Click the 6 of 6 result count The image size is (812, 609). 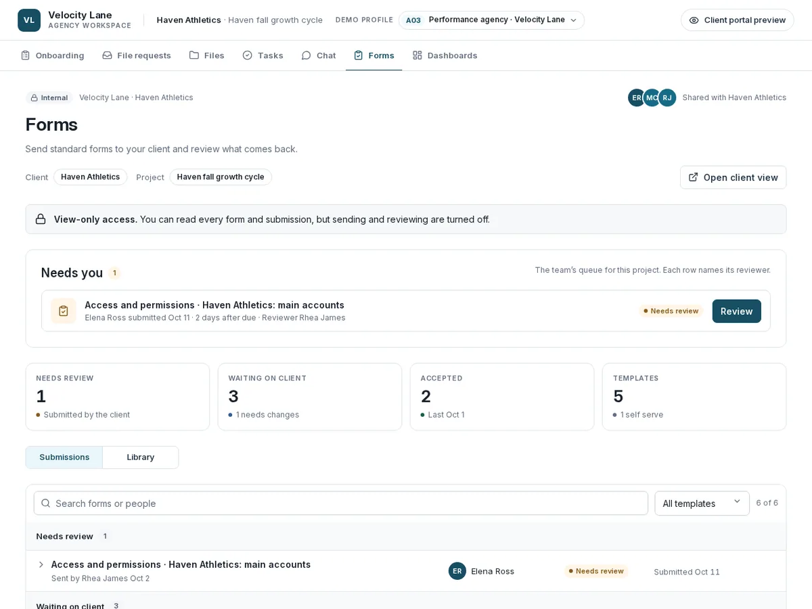pyautogui.click(x=767, y=503)
